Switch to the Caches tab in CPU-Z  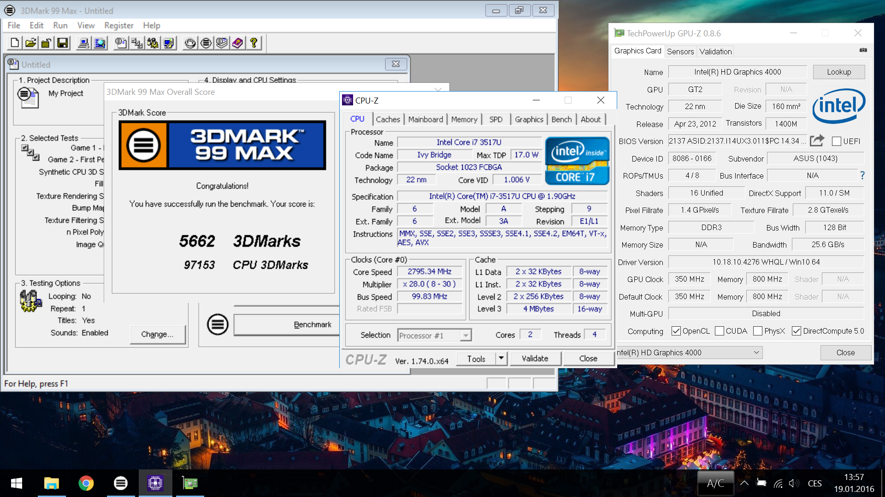388,119
